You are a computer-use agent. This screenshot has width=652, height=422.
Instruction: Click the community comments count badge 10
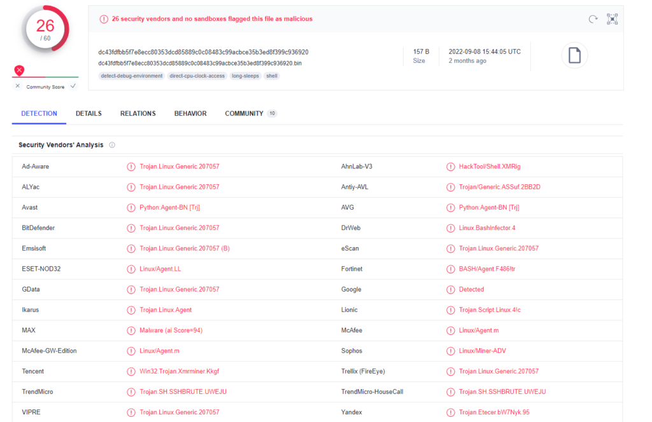(x=272, y=113)
